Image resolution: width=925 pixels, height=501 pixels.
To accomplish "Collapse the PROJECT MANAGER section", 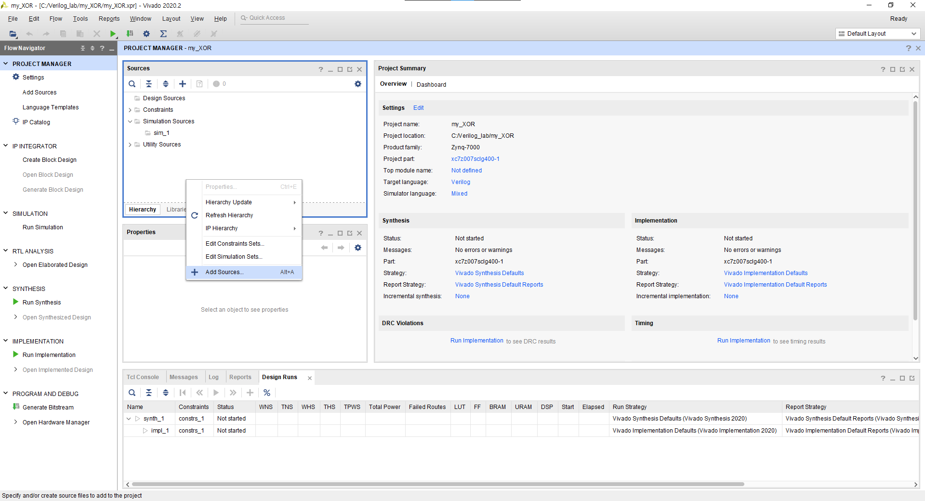I will [x=6, y=64].
